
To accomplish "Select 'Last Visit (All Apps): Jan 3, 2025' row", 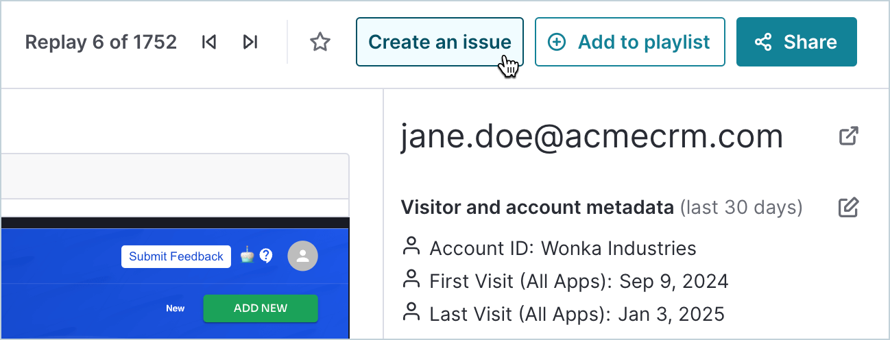I will click(x=563, y=314).
